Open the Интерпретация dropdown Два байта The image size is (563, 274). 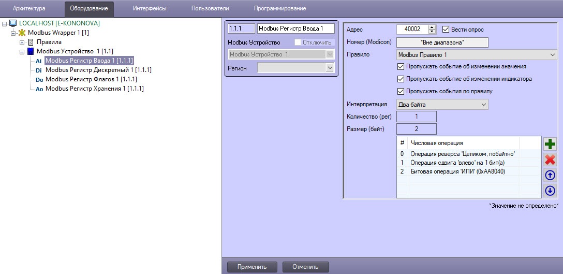(x=442, y=105)
